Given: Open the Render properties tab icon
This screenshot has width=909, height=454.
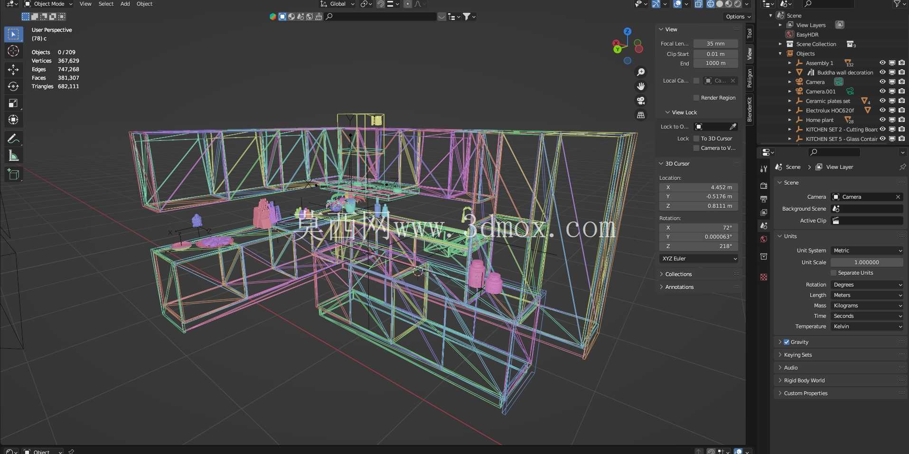Looking at the screenshot, I should pyautogui.click(x=764, y=186).
